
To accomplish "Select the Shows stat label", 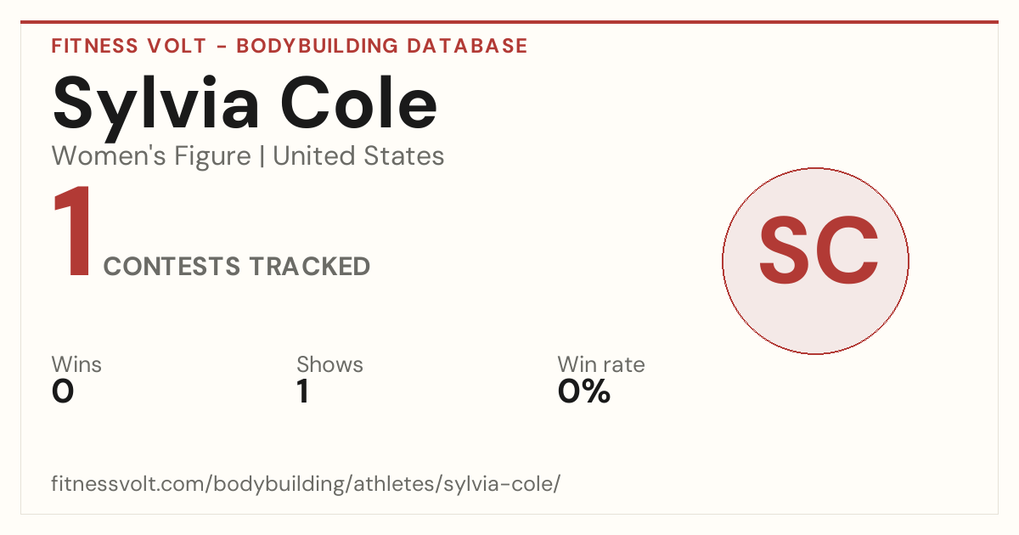I will tap(329, 365).
